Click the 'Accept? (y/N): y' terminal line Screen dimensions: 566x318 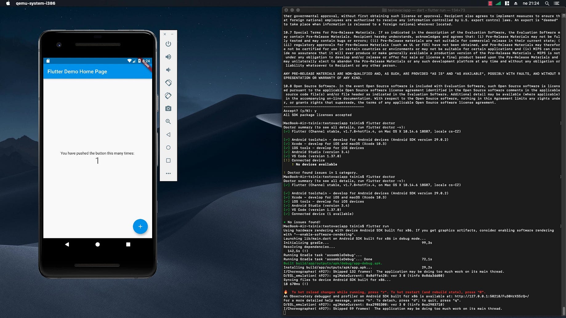tap(300, 111)
